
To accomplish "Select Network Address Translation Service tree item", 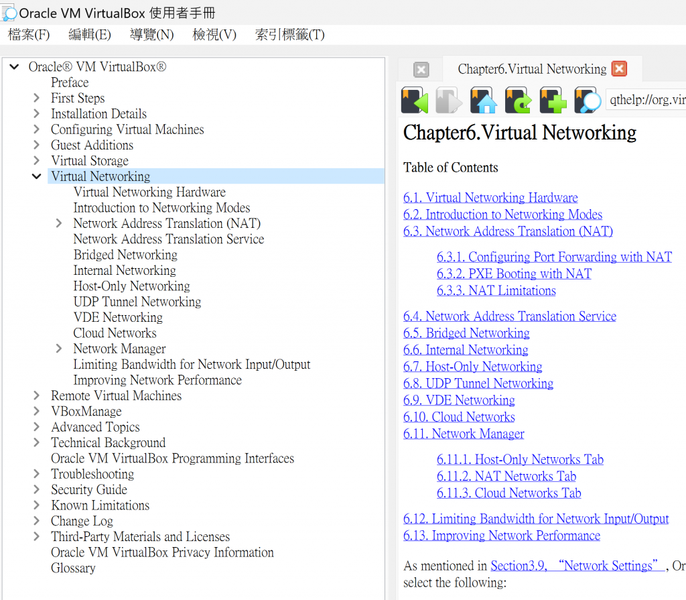I will tap(169, 239).
